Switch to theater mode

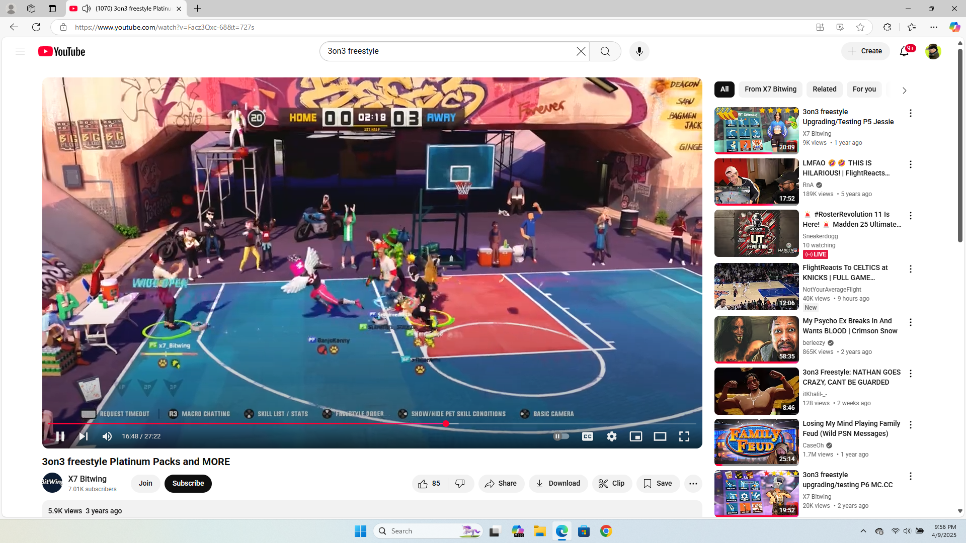[660, 436]
